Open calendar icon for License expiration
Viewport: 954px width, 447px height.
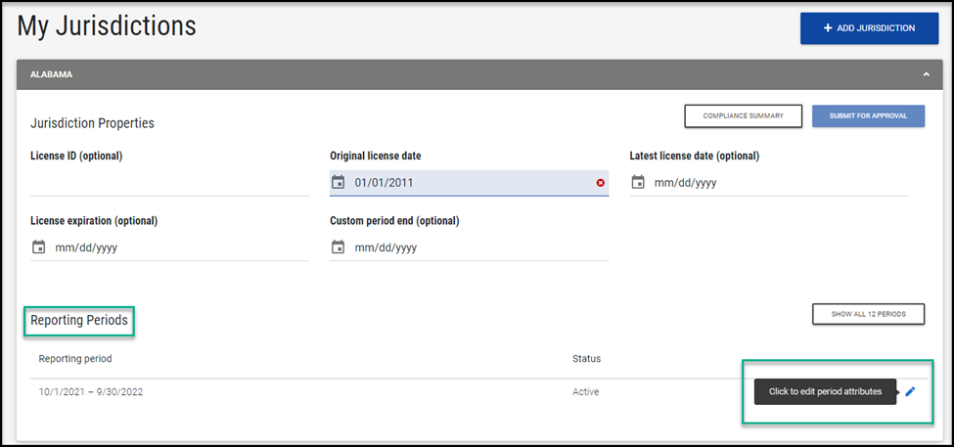click(39, 247)
